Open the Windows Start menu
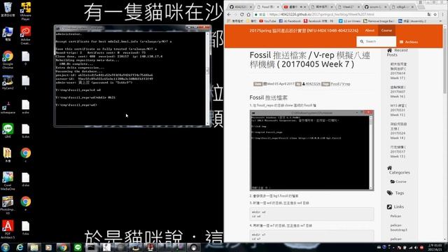This screenshot has height=252, width=448. [5, 247]
